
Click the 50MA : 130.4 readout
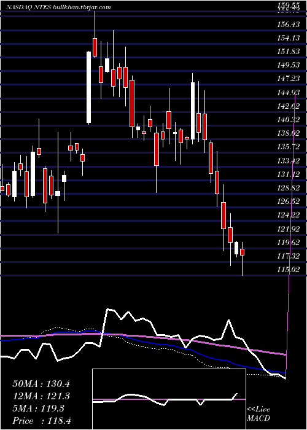point(41,384)
